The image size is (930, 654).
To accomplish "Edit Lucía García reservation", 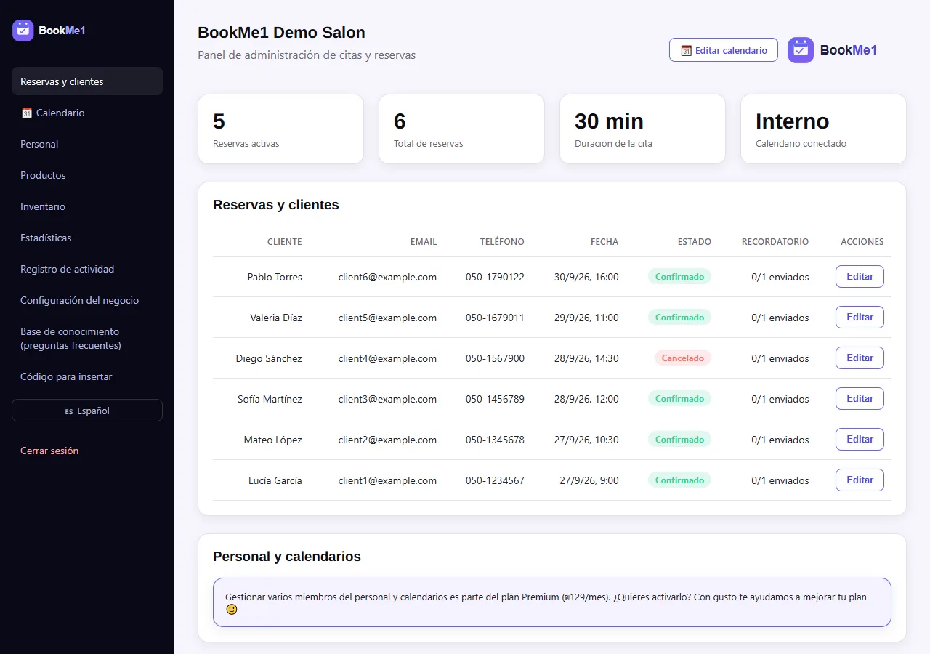I will point(860,480).
